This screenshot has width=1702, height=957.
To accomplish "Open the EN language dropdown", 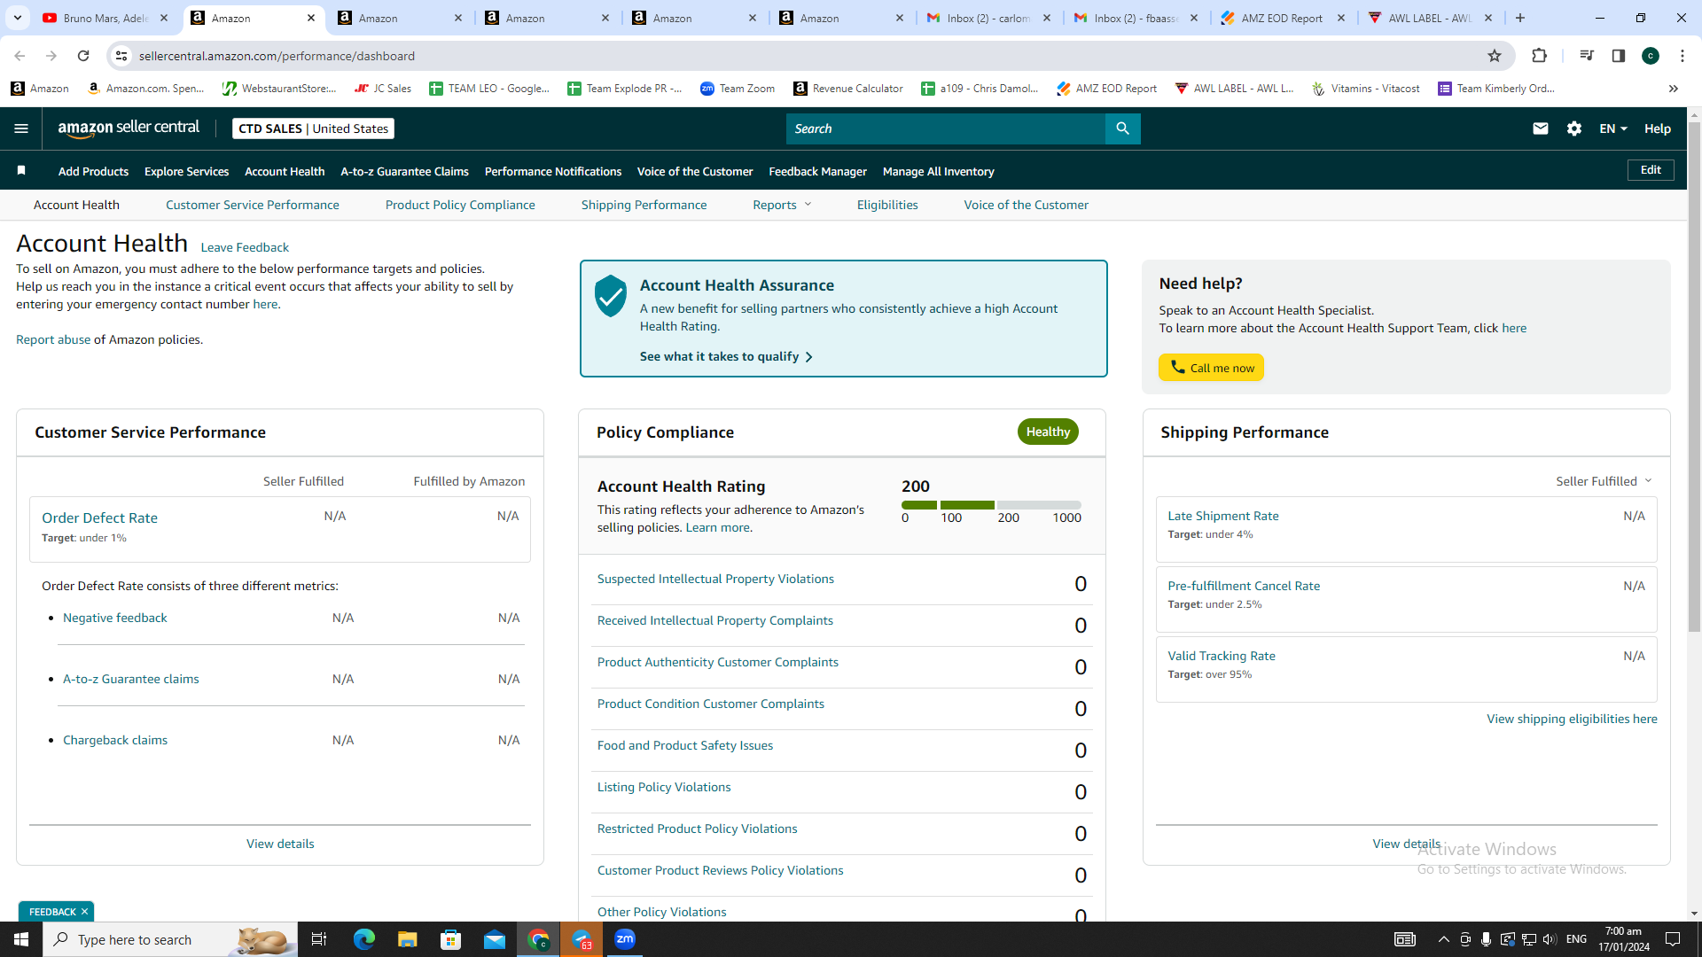I will tap(1613, 128).
